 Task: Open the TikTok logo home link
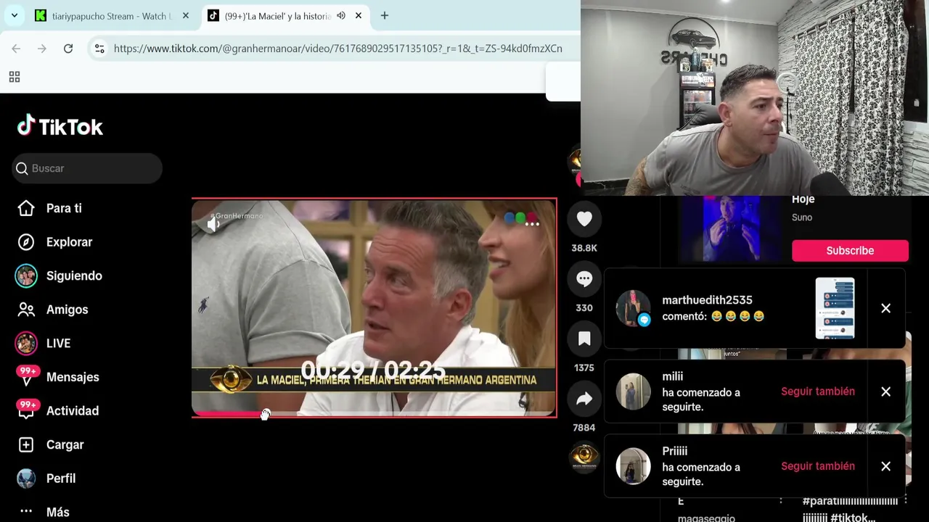coord(60,126)
